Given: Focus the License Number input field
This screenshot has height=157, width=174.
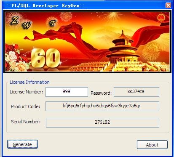Looking at the screenshot, I should [67, 92].
